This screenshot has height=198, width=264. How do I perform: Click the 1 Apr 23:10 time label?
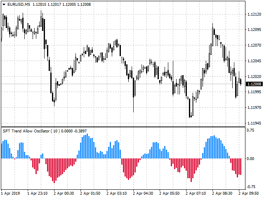(x=38, y=193)
